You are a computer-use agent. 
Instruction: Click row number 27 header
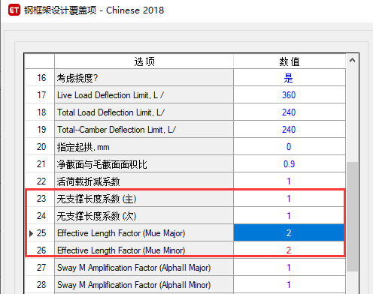pyautogui.click(x=40, y=268)
